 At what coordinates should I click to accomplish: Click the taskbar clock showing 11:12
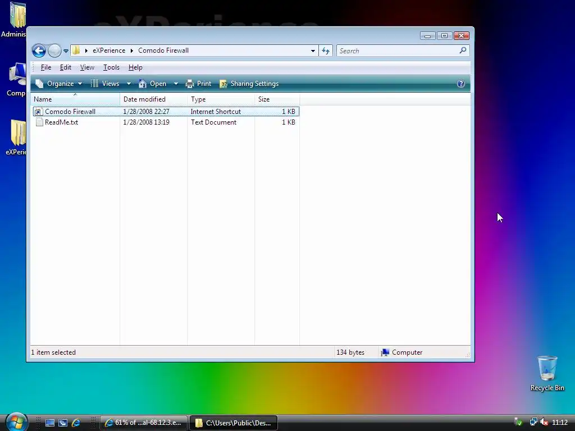click(560, 423)
